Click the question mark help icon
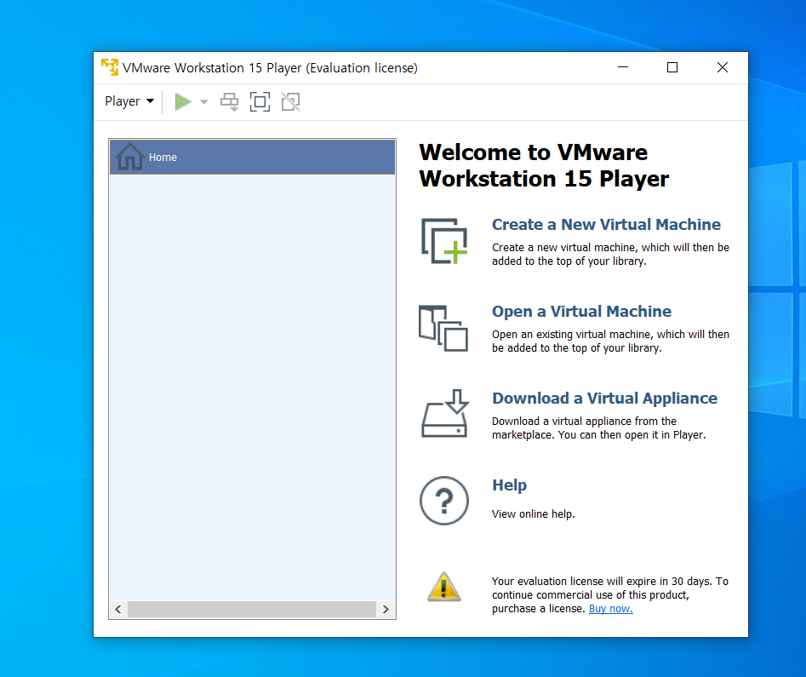Screen dimensions: 806x677 pos(444,501)
